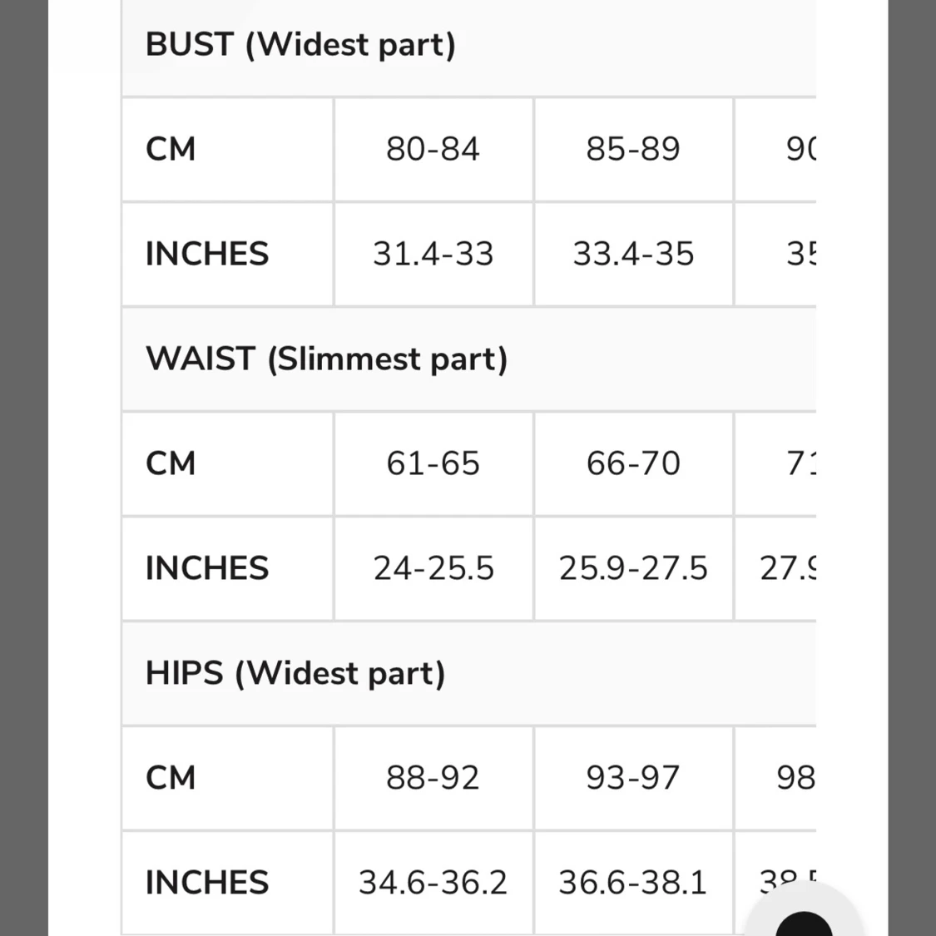Select the 85-89 bust CM cell
Screen dimensions: 936x936
click(633, 150)
